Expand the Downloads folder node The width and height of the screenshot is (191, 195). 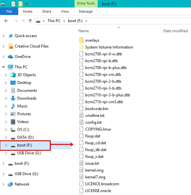click(x=6, y=99)
